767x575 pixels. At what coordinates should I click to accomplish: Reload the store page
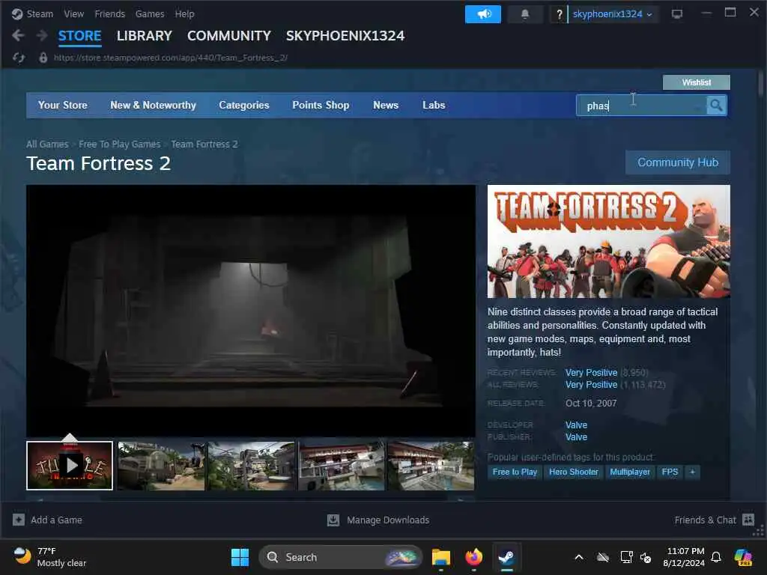(19, 58)
